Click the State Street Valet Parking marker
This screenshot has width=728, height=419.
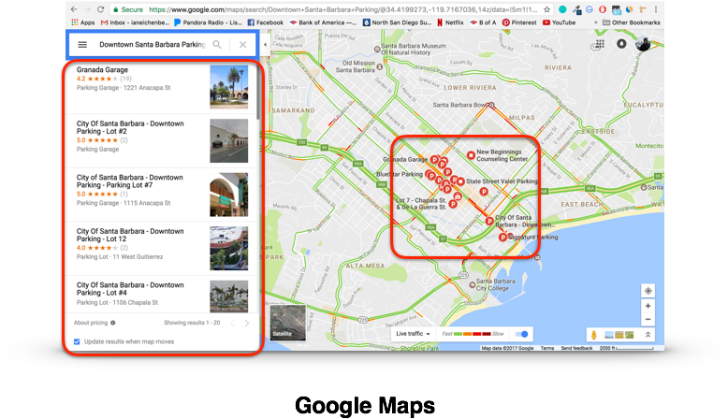click(460, 181)
